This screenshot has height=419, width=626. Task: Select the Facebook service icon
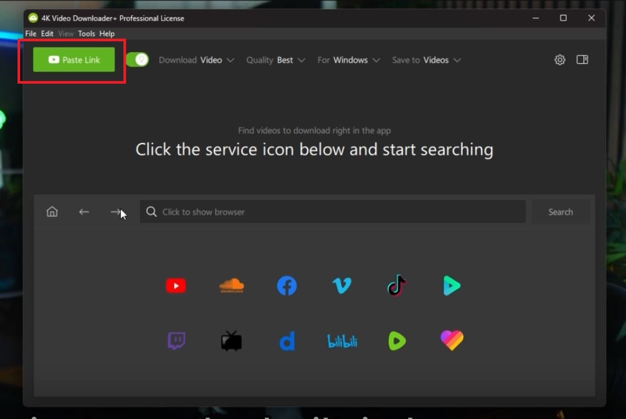pos(287,286)
